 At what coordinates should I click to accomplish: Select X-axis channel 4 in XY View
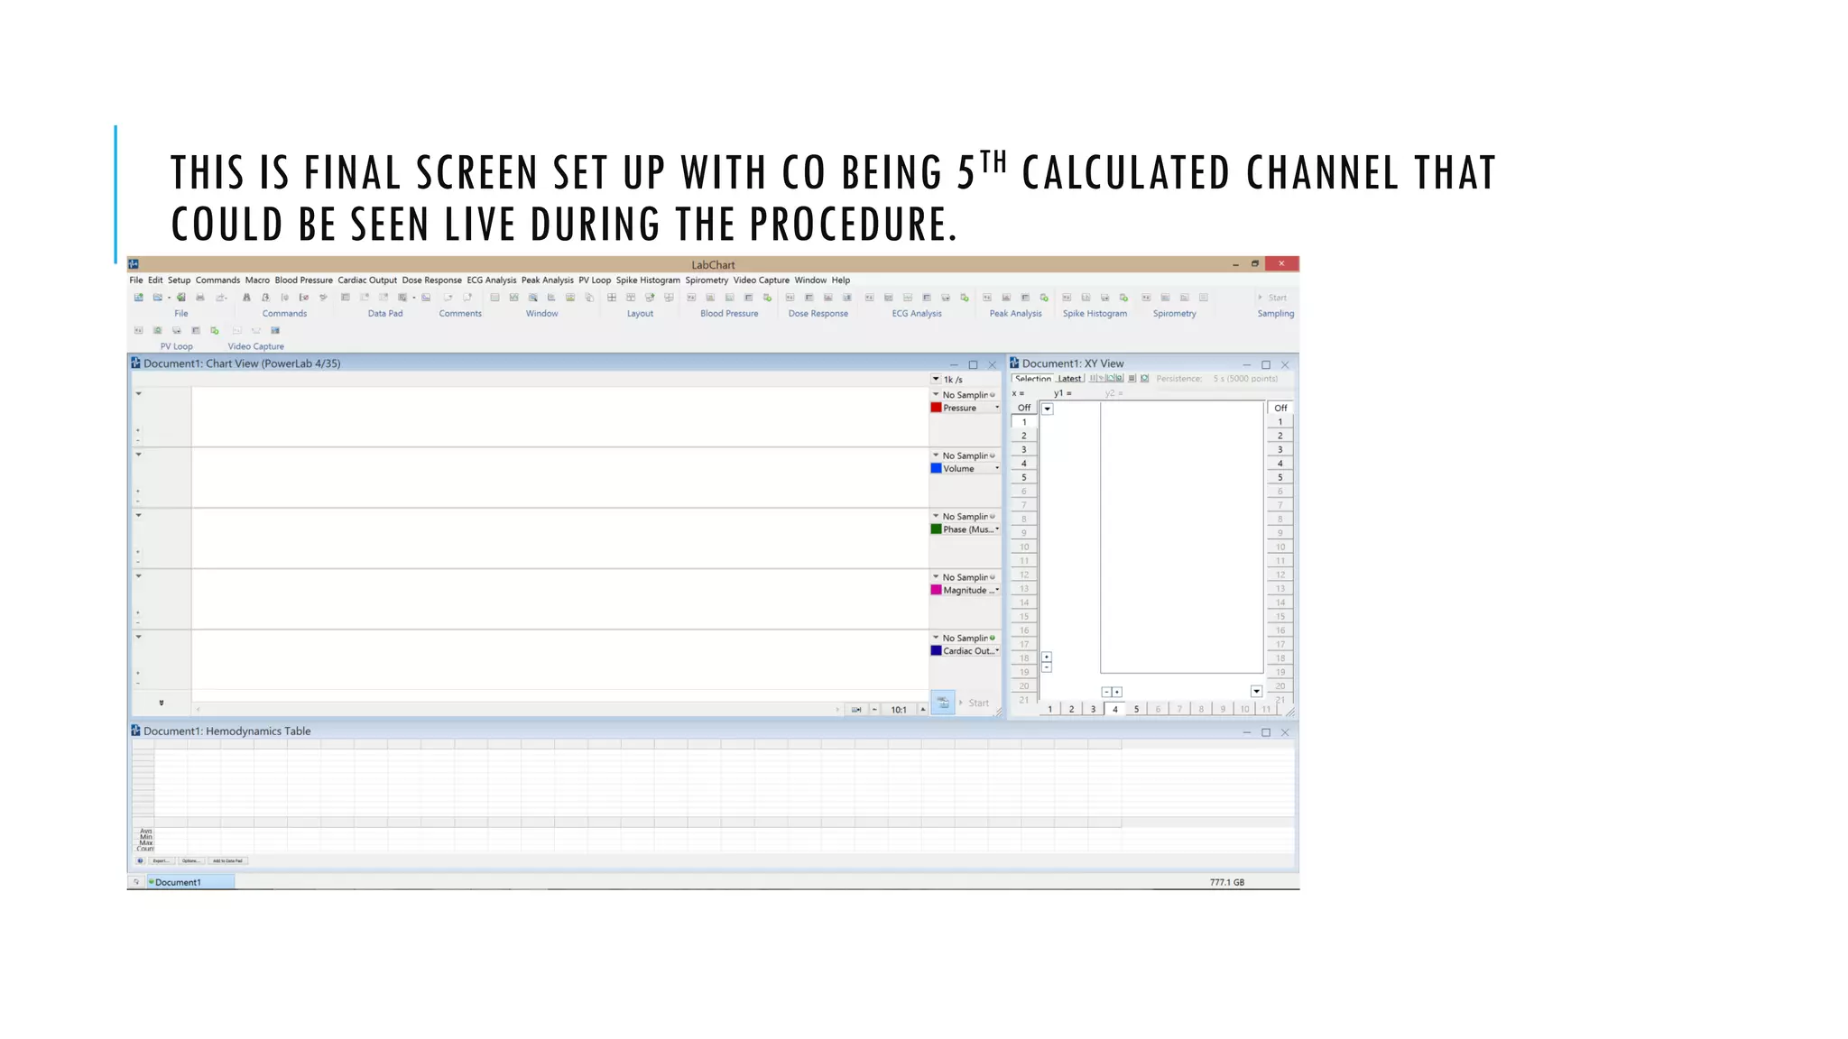coord(1114,709)
